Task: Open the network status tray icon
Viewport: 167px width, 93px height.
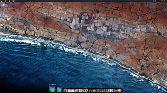Action: point(154,1)
